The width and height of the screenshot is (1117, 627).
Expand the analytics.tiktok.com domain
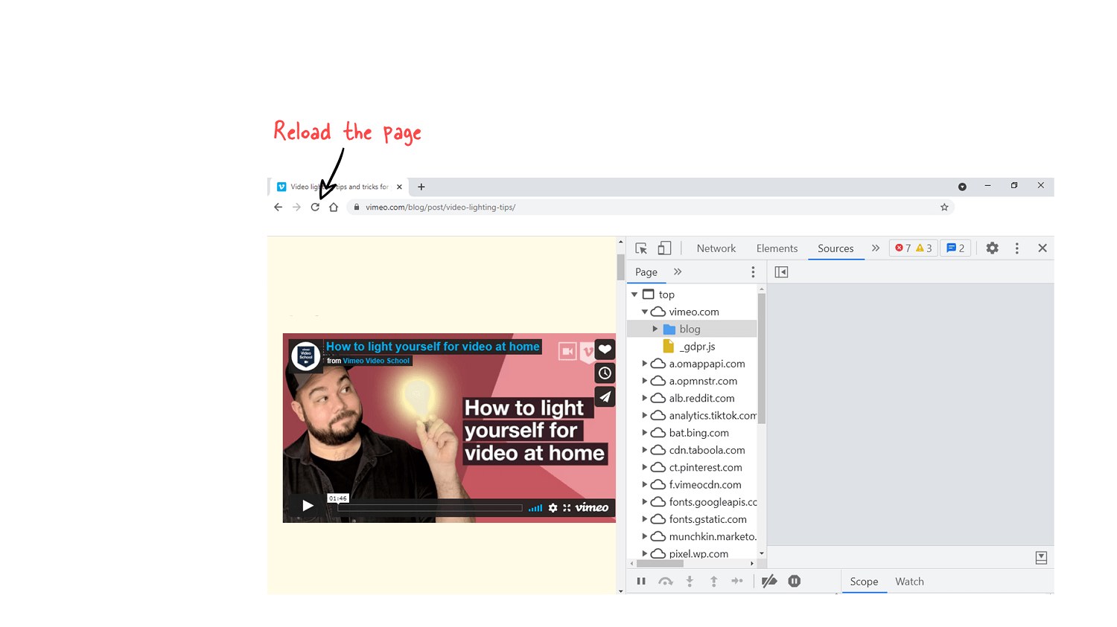click(645, 415)
